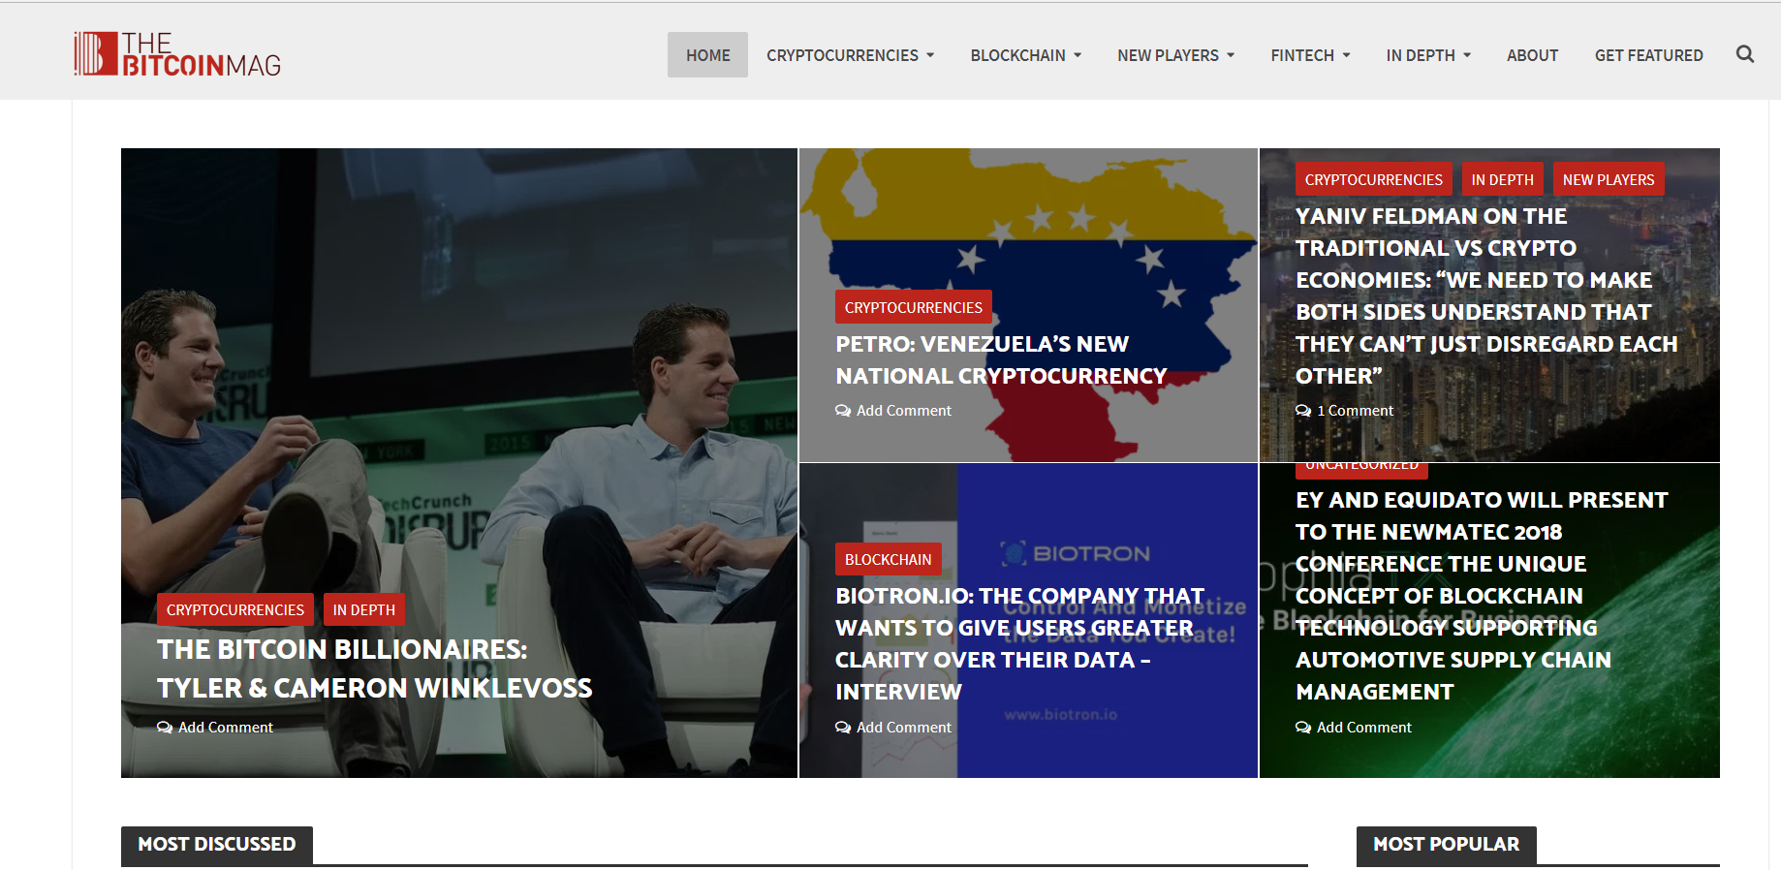Open Yaniv Feldman traditional vs crypto article
Viewport: 1781px width, 870px height.
tap(1486, 295)
